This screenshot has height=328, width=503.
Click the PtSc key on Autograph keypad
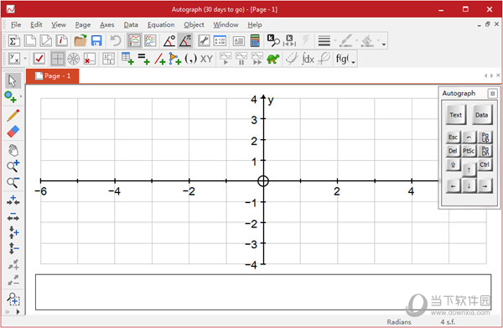coord(469,151)
